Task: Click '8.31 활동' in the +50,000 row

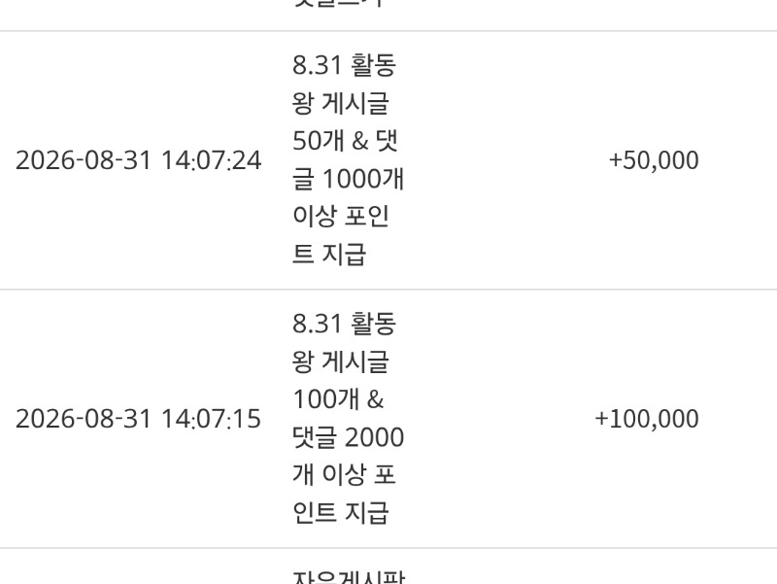Action: 344,65
